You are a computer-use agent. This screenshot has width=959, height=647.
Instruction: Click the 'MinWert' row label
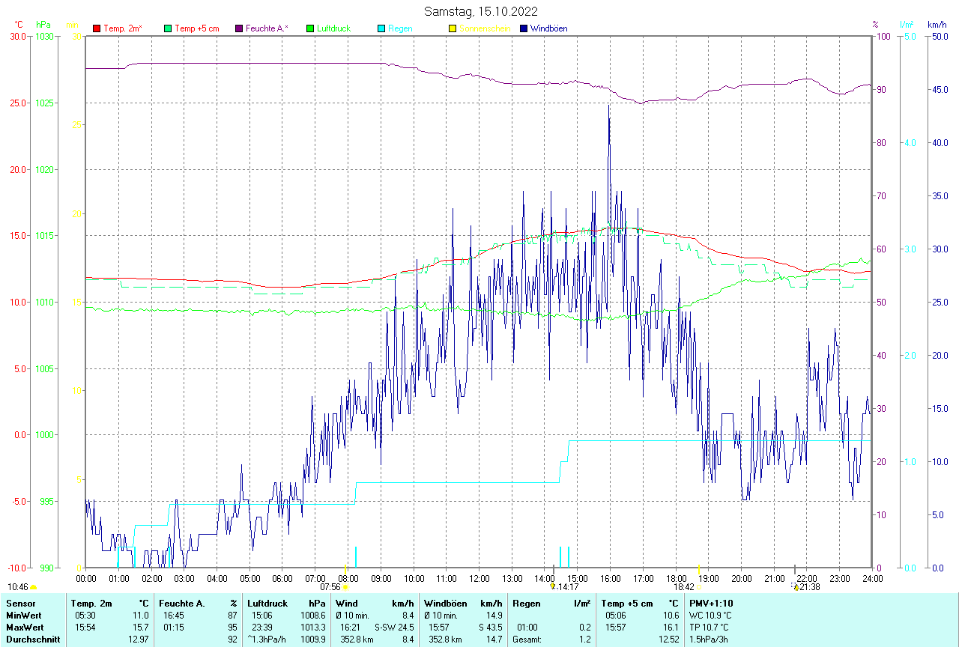[22, 616]
